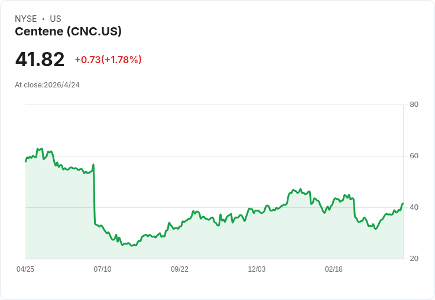
Task: Click the NYSE exchange label
Action: [26, 19]
